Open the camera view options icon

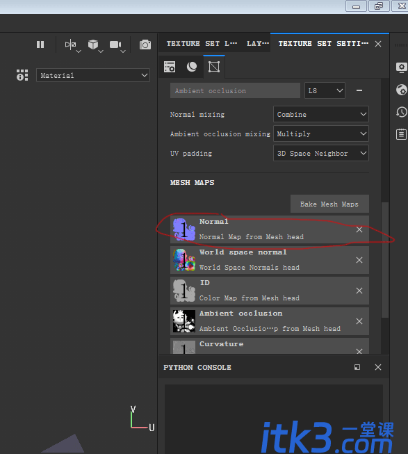click(x=115, y=44)
